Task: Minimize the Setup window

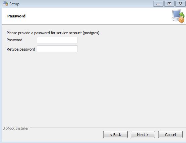Action: point(158,4)
